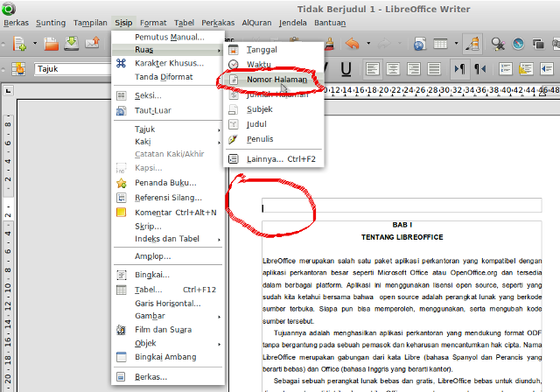This screenshot has height=392, width=560.
Task: Open the Jendela menu
Action: (x=292, y=23)
